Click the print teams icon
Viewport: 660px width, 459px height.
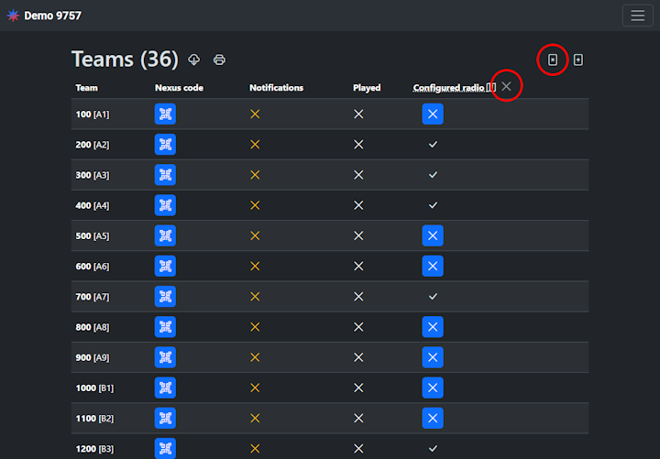[x=220, y=60]
